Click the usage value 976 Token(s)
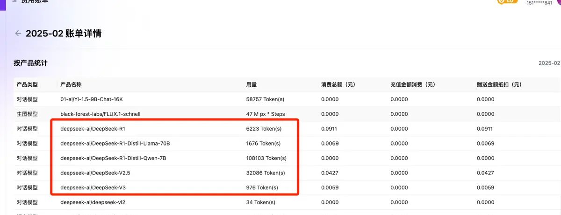This screenshot has height=215, width=561. point(262,187)
